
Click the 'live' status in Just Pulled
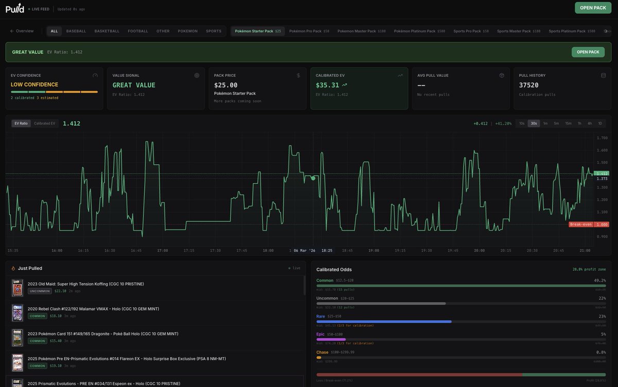click(x=294, y=268)
